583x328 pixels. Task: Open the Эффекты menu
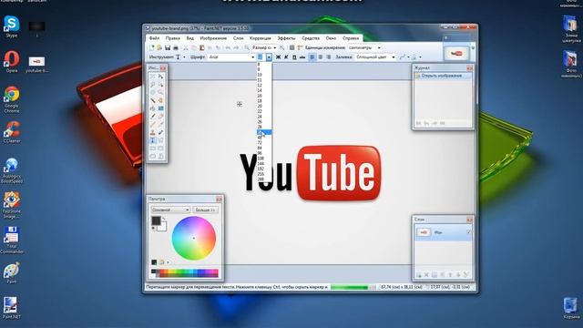coord(286,38)
